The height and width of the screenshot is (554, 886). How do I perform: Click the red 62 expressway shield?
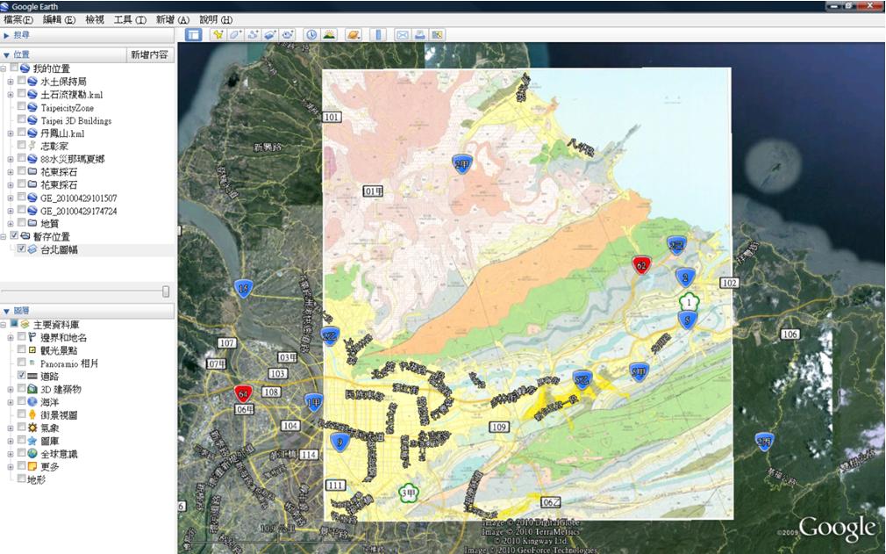tap(641, 264)
